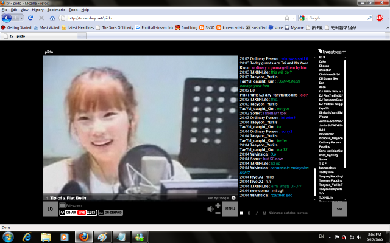This screenshot has height=243, width=390.
Task: Go to Firefox home page
Action: [x=52, y=18]
